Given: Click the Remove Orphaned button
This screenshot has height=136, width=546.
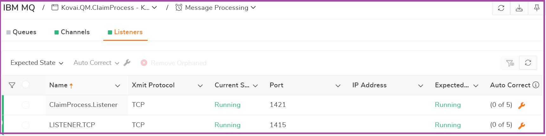Looking at the screenshot, I should (x=174, y=63).
